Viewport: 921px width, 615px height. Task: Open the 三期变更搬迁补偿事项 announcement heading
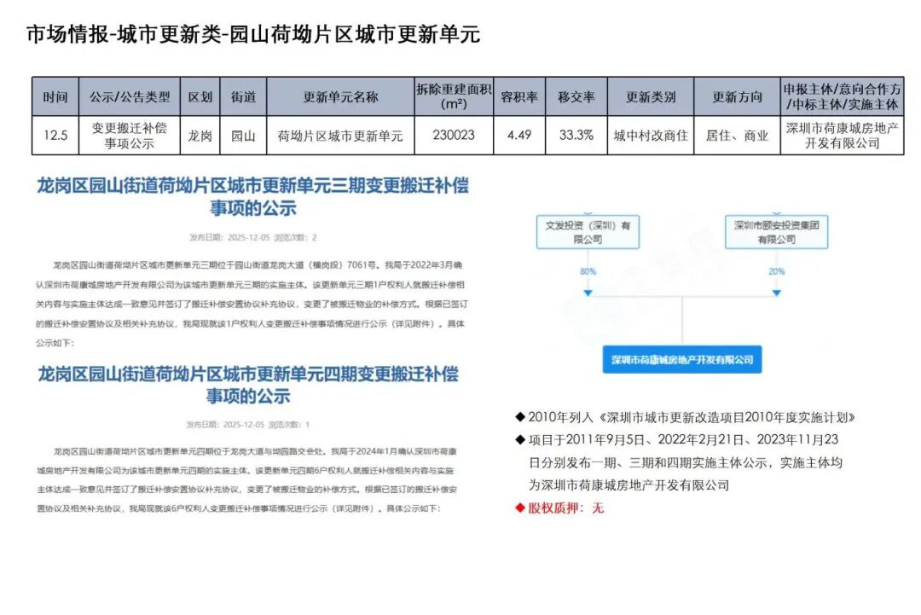(x=252, y=196)
